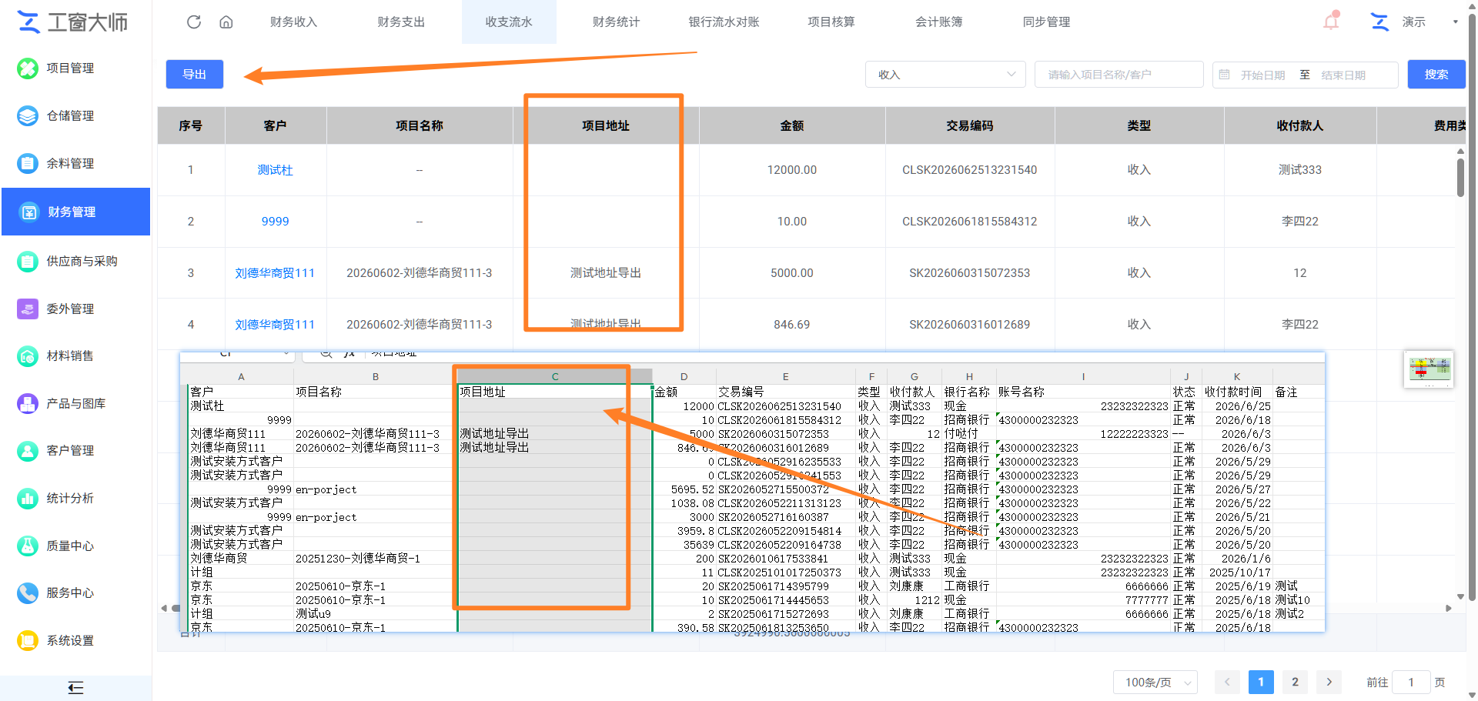Click the 开始日期 start date field

point(1262,75)
